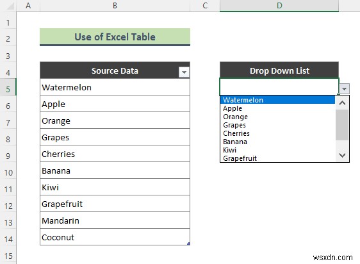Select Cherries from the dropdown list
The image size is (360, 264).
277,133
